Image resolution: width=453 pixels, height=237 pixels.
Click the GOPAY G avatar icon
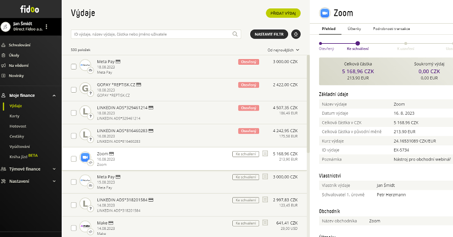[85, 88]
